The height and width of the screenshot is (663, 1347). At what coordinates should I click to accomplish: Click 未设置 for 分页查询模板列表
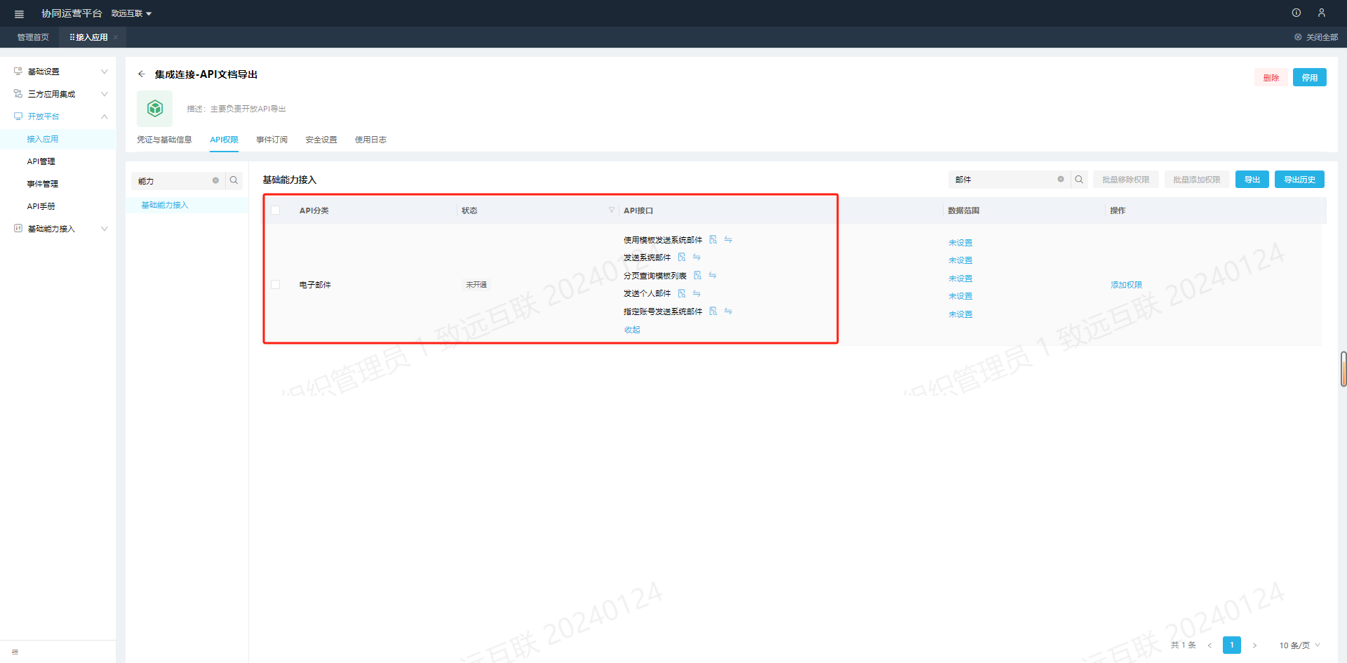pyautogui.click(x=960, y=279)
